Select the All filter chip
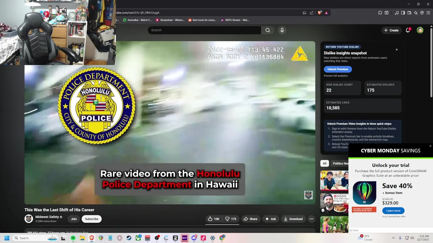Viewport: 433px width, 243px height. click(324, 163)
